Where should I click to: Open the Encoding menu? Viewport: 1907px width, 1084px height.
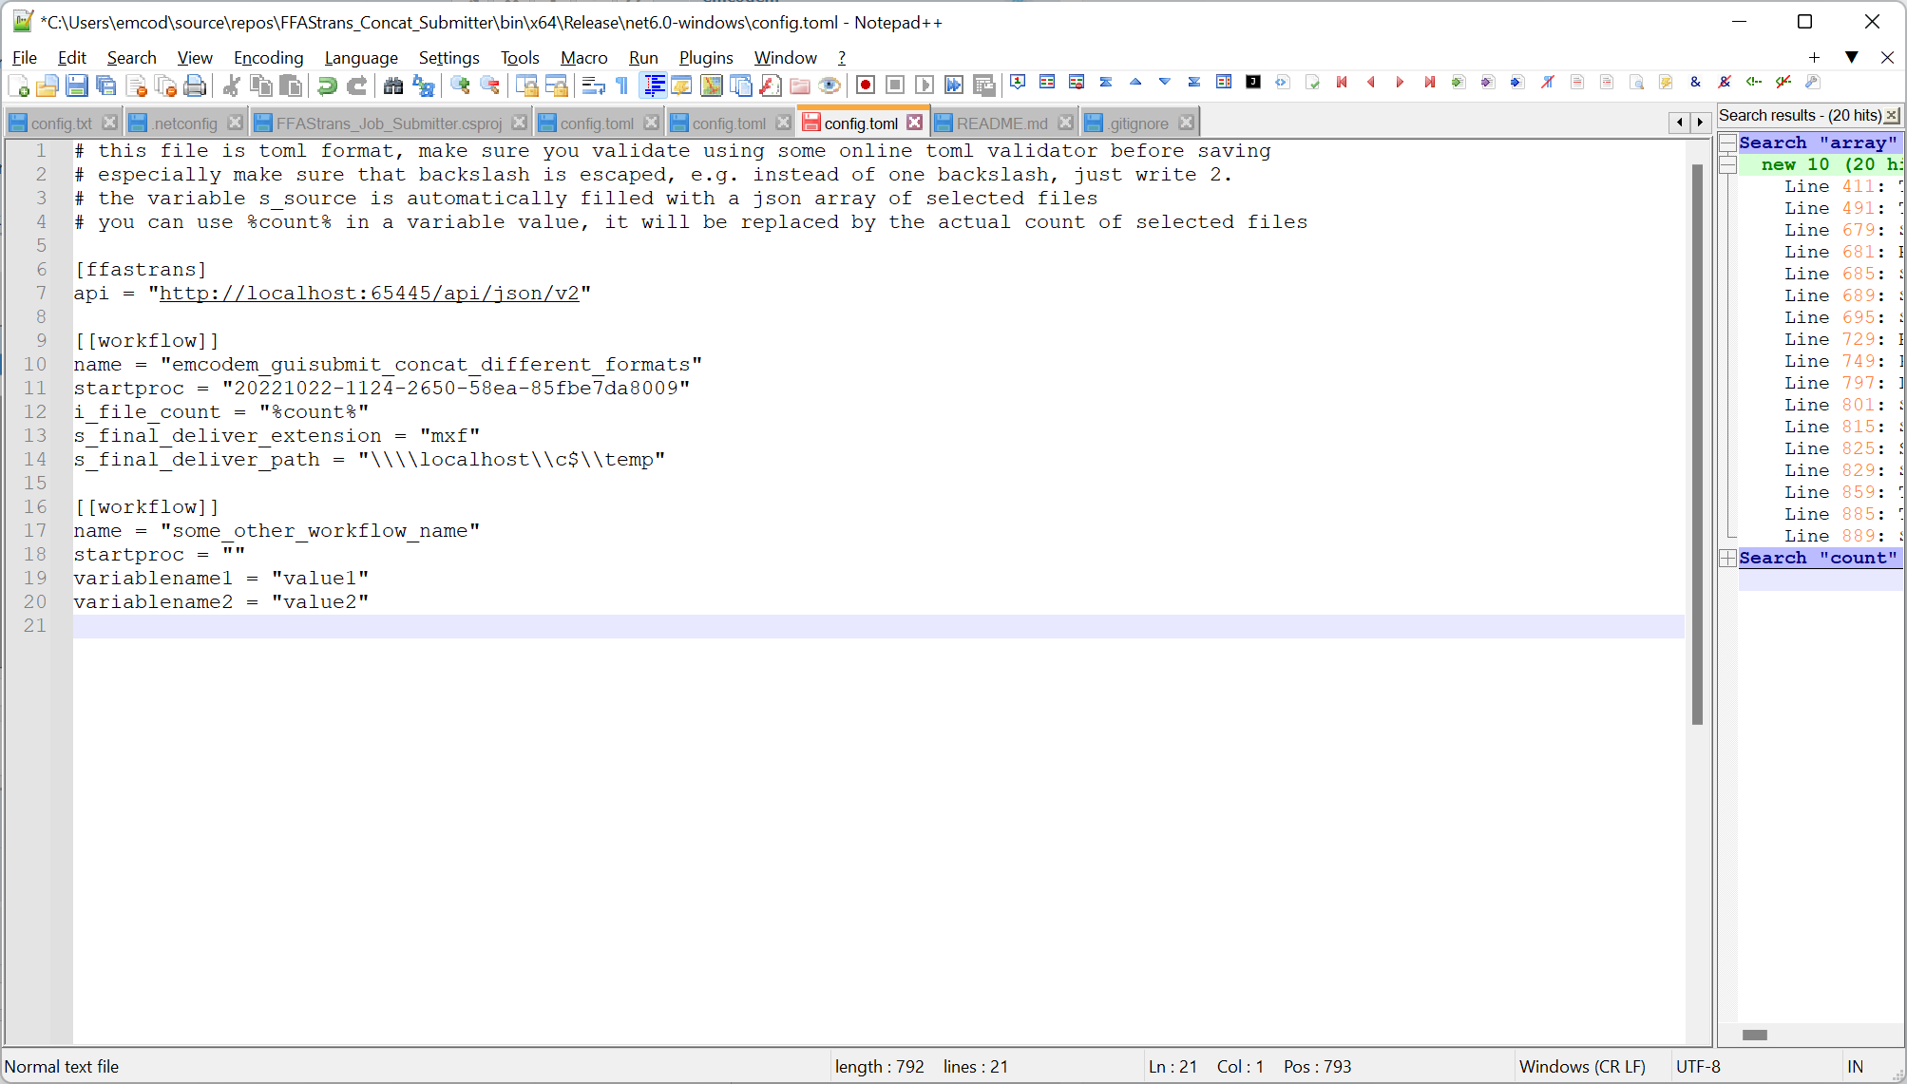coord(268,58)
